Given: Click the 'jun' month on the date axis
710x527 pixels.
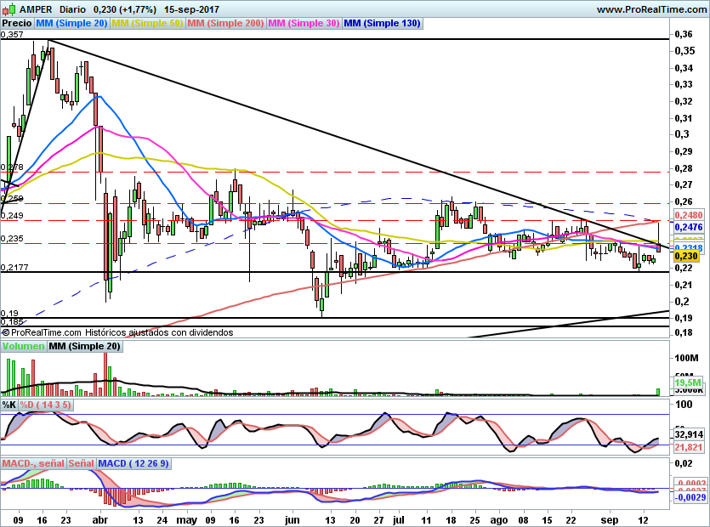Looking at the screenshot, I should click(x=293, y=518).
